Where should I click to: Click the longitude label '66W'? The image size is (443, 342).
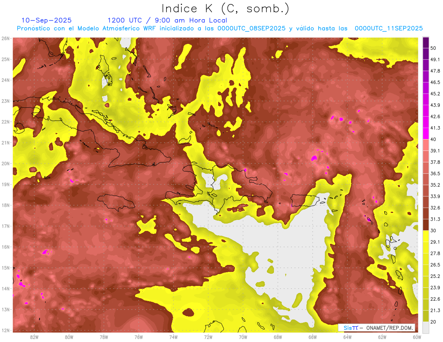312,337
